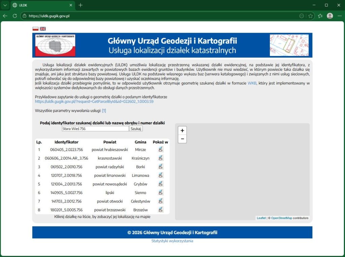This screenshot has width=345, height=257.
Task: Open the Statystyki wykorzystania link
Action: click(172, 241)
